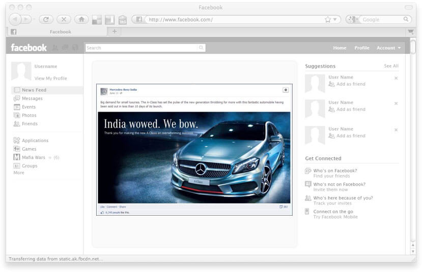Open notifications globe icon in header

point(75,48)
